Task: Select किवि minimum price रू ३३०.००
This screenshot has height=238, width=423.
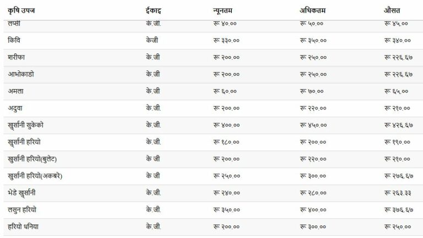Action: tap(226, 40)
